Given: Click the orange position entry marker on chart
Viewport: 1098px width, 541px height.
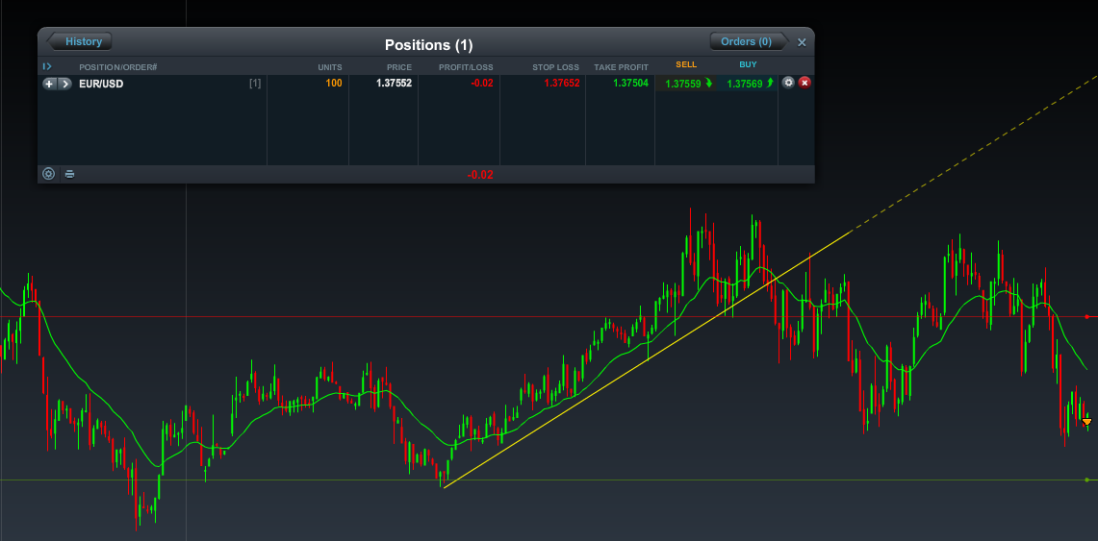Looking at the screenshot, I should tap(1086, 422).
